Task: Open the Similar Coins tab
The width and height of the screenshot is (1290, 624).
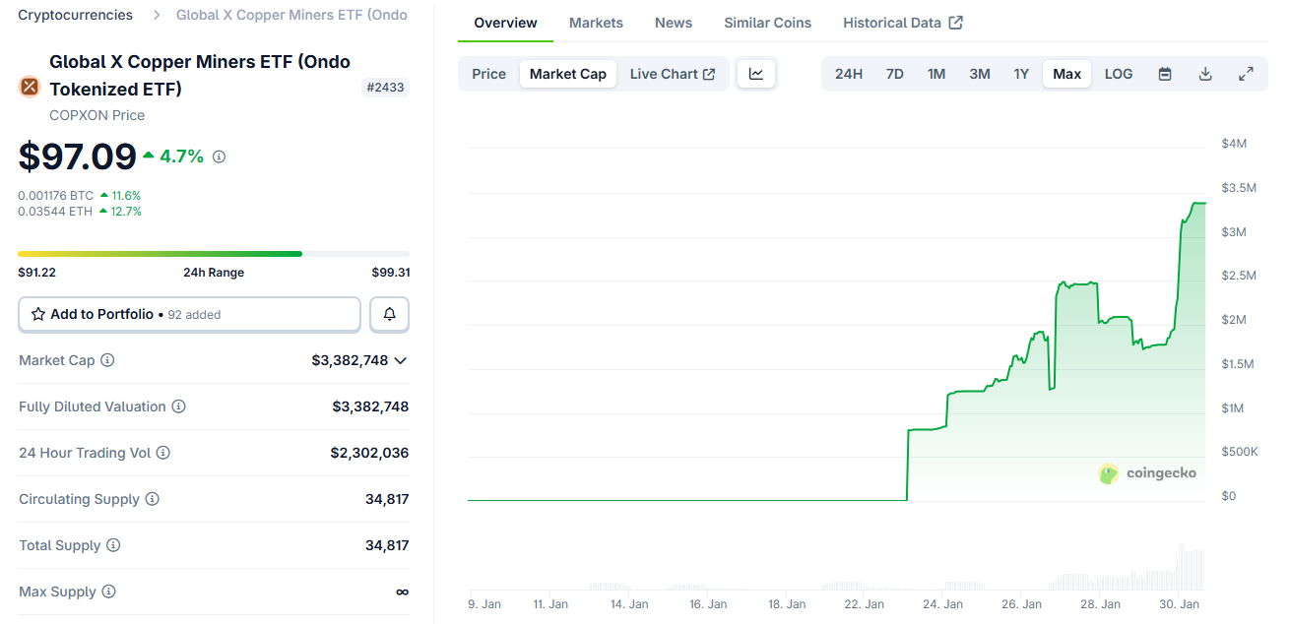Action: 767,22
